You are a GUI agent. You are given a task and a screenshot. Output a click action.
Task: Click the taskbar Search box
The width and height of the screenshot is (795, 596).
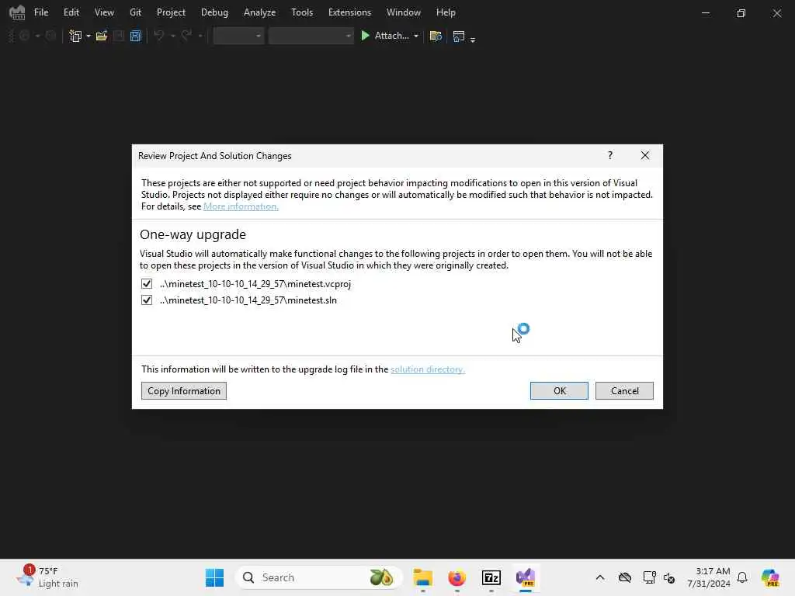319,577
